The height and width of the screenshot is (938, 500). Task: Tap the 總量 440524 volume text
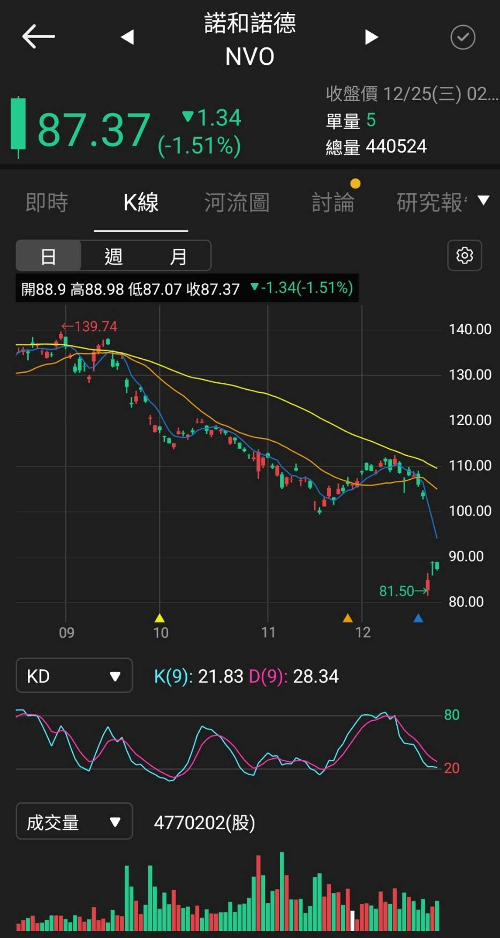376,146
